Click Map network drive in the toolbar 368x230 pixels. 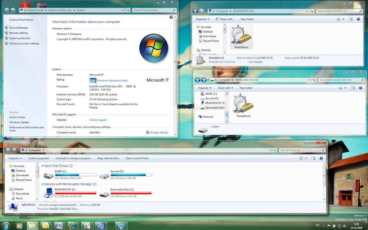tap(108, 158)
